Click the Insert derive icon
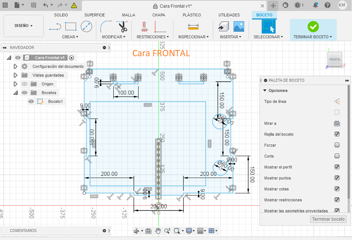The height and width of the screenshot is (240, 352). (223, 27)
